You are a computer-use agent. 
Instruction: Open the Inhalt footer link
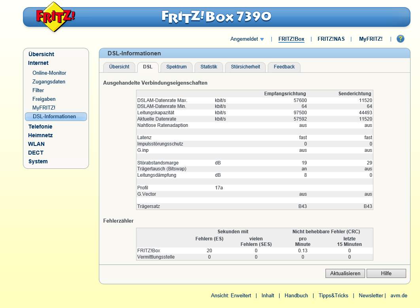point(268,296)
